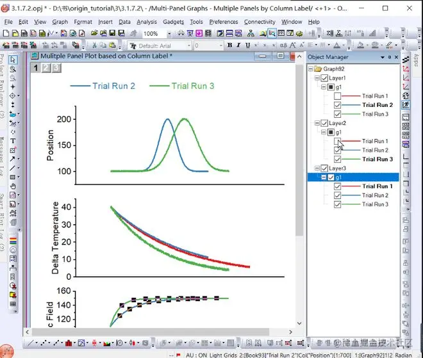Viewport: 423px width, 358px height.
Task: Insert Greek symbols with the αβ button
Action: coord(283,45)
